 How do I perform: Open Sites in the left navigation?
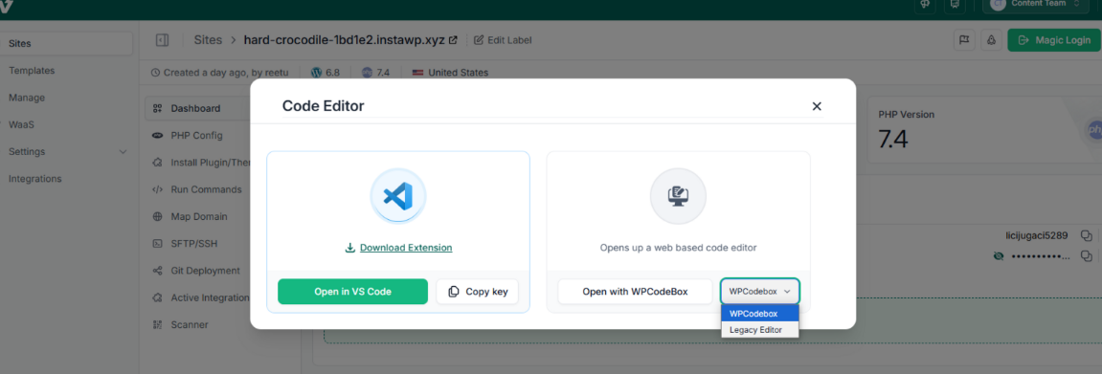(x=66, y=43)
